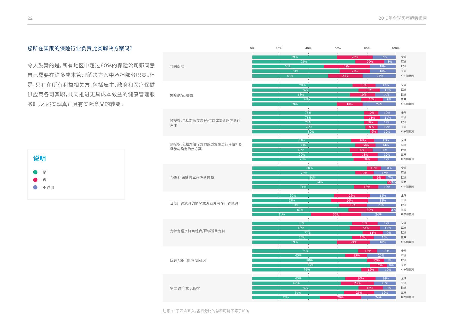Image resolution: width=453 pixels, height=320 pixels.
Task: Click the 与医疗保健供应商协商价格 row label
Action: (x=192, y=178)
